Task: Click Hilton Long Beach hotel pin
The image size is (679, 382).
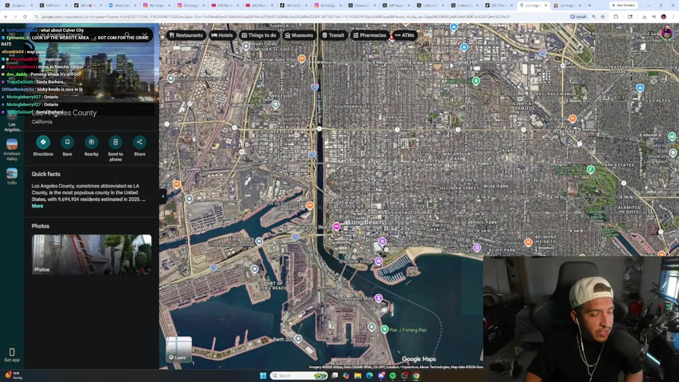Action: point(336,227)
